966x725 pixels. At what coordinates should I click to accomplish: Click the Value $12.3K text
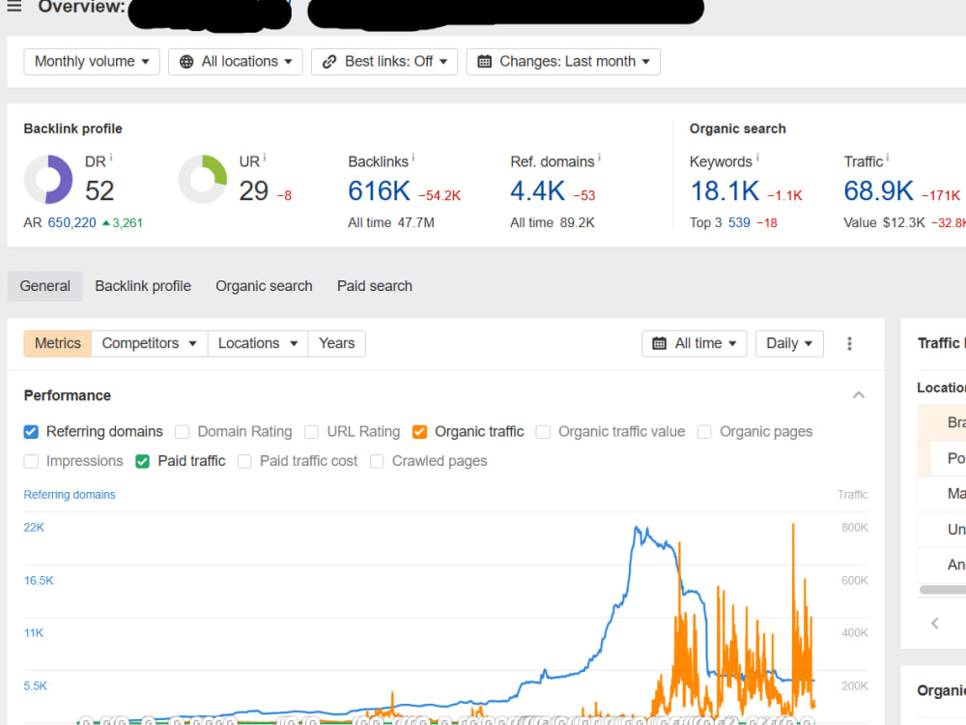pyautogui.click(x=884, y=222)
